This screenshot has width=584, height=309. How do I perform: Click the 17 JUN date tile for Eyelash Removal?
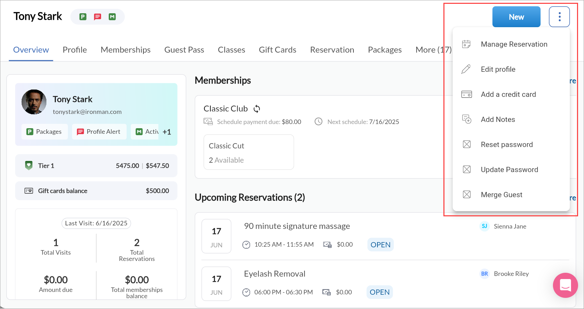click(x=216, y=284)
